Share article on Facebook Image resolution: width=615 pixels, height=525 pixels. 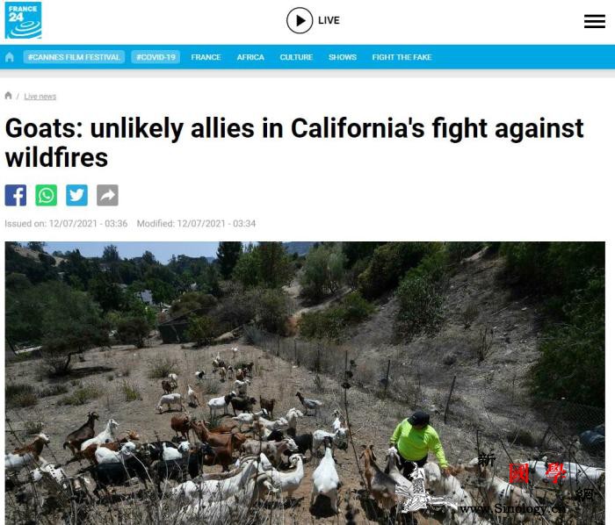coord(16,195)
